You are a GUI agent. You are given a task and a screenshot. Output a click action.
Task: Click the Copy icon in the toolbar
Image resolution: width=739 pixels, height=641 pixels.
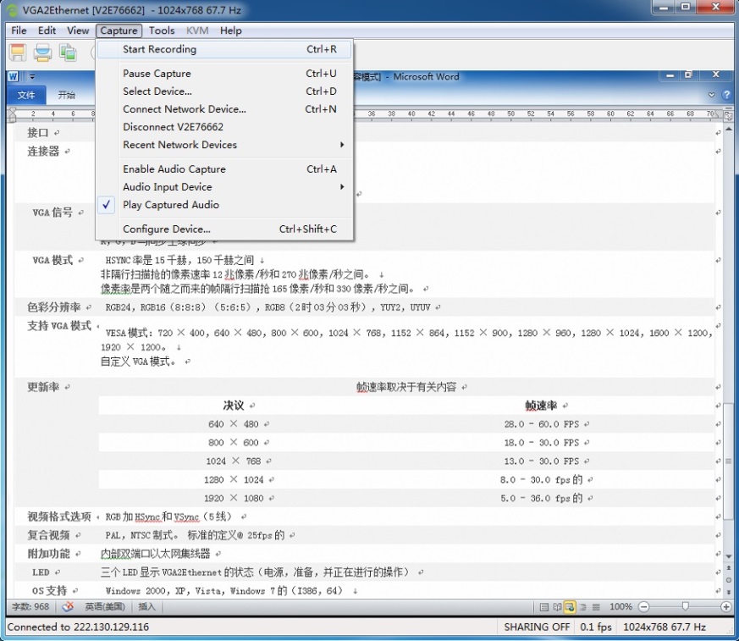tap(68, 53)
